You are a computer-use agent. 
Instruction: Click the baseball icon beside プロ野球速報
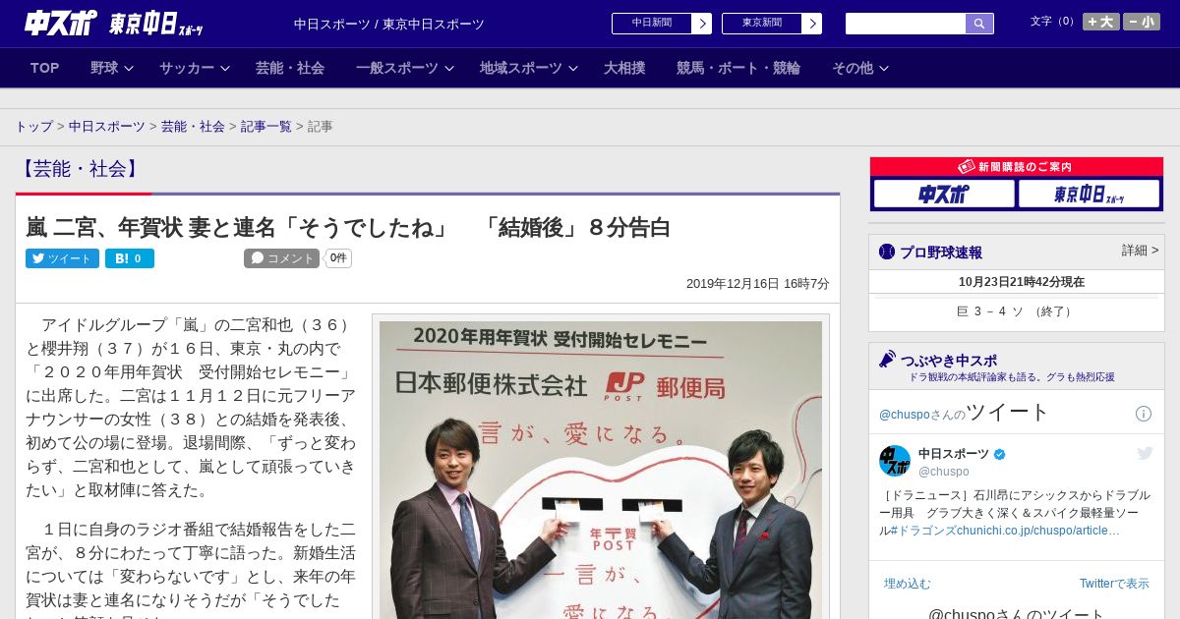887,252
